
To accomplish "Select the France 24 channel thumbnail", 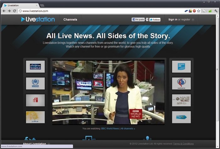I will click(x=181, y=67).
